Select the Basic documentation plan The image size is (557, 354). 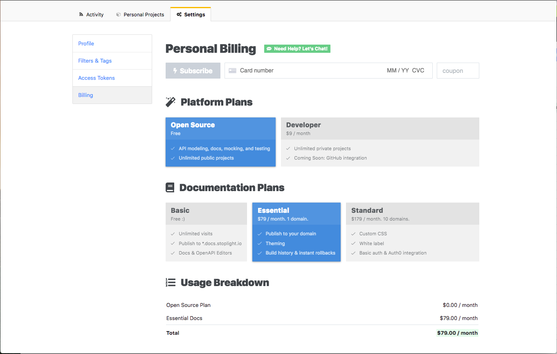click(x=206, y=232)
